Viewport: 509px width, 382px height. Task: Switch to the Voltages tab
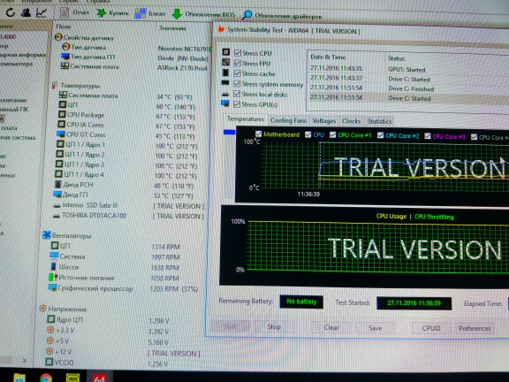pos(323,121)
